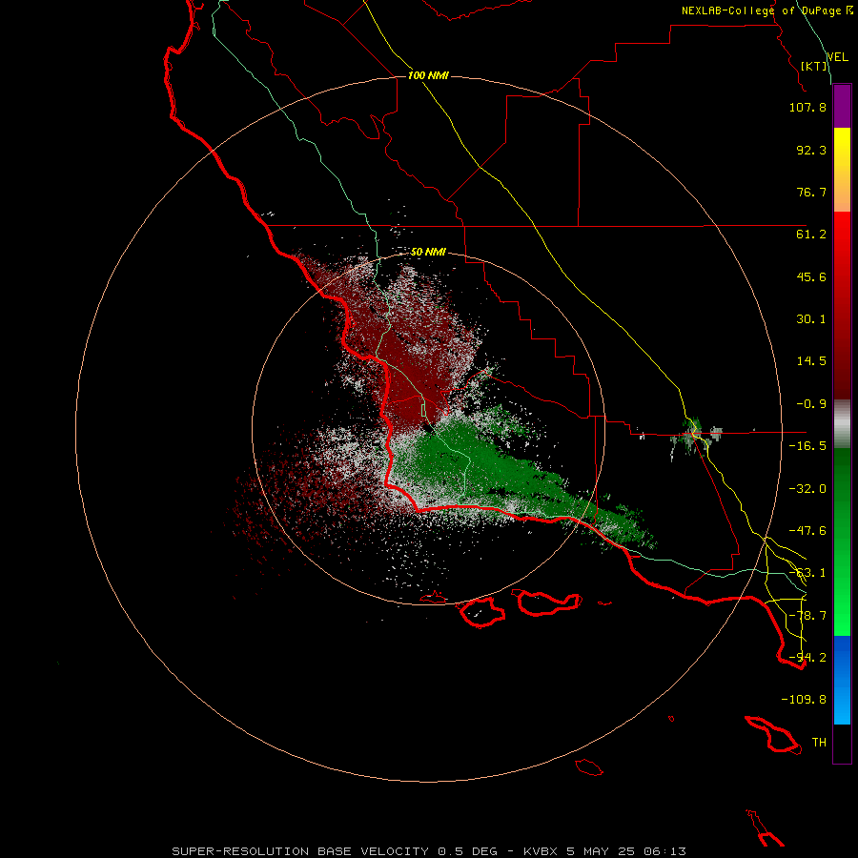Click the yellow segment of the color bar
Viewport: 858px width, 858px height.
coord(842,156)
